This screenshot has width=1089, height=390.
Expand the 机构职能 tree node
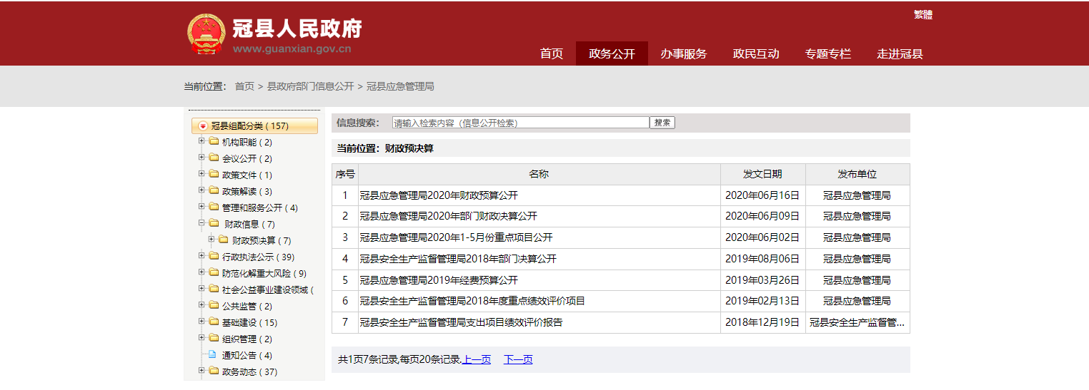(202, 141)
